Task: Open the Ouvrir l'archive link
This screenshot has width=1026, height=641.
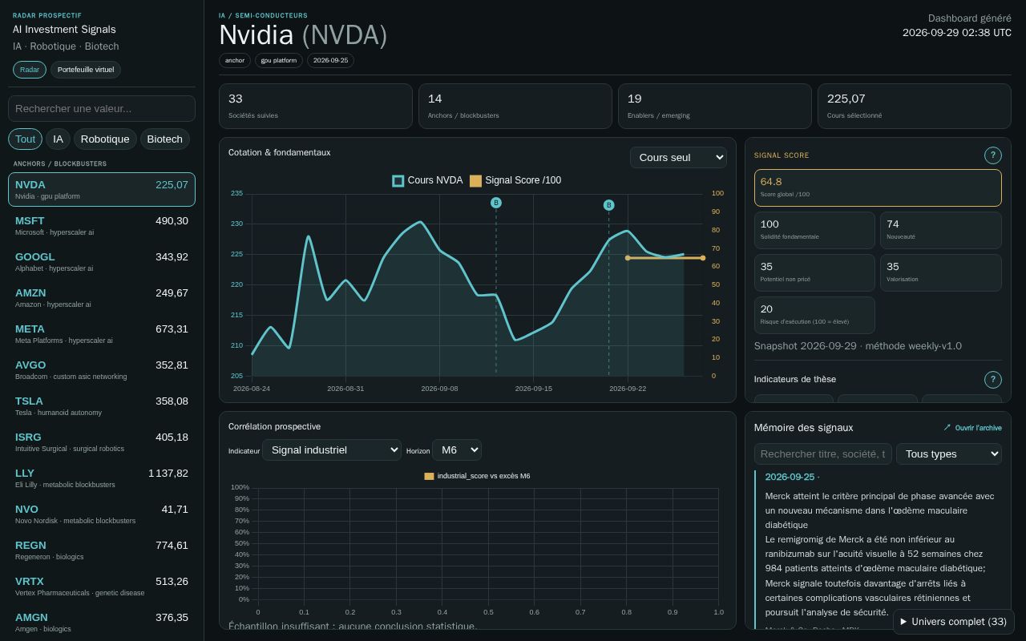Action: pos(972,428)
